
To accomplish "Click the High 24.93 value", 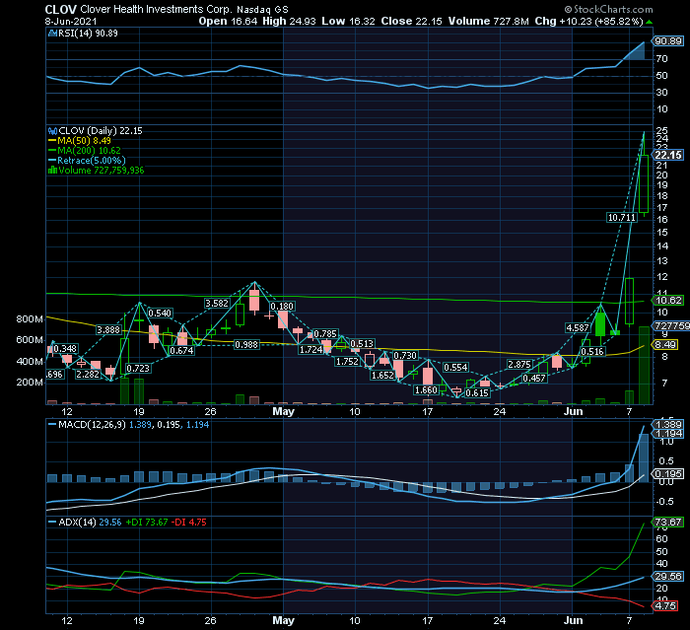I will point(289,21).
